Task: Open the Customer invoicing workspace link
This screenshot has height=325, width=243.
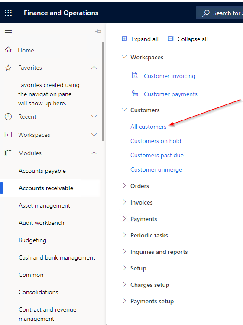Action: tap(169, 76)
